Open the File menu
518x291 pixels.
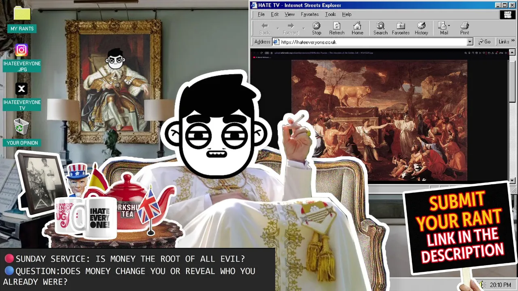tap(261, 14)
